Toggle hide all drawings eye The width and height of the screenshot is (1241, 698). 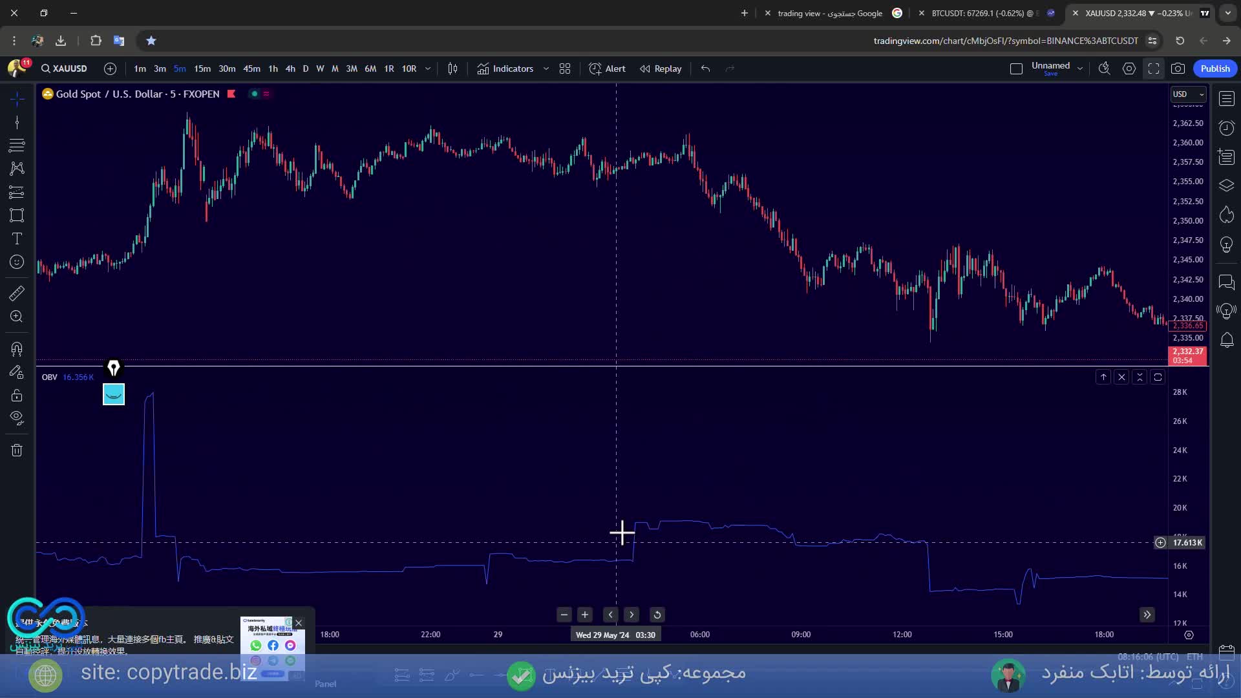17,418
